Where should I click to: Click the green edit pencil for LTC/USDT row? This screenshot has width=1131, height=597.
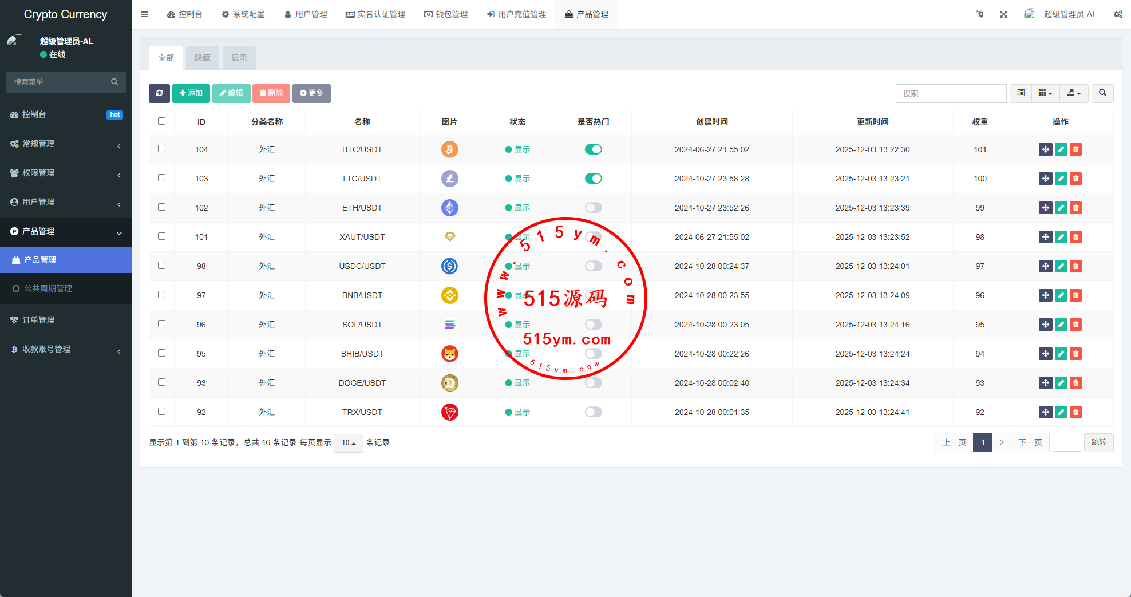coord(1061,179)
